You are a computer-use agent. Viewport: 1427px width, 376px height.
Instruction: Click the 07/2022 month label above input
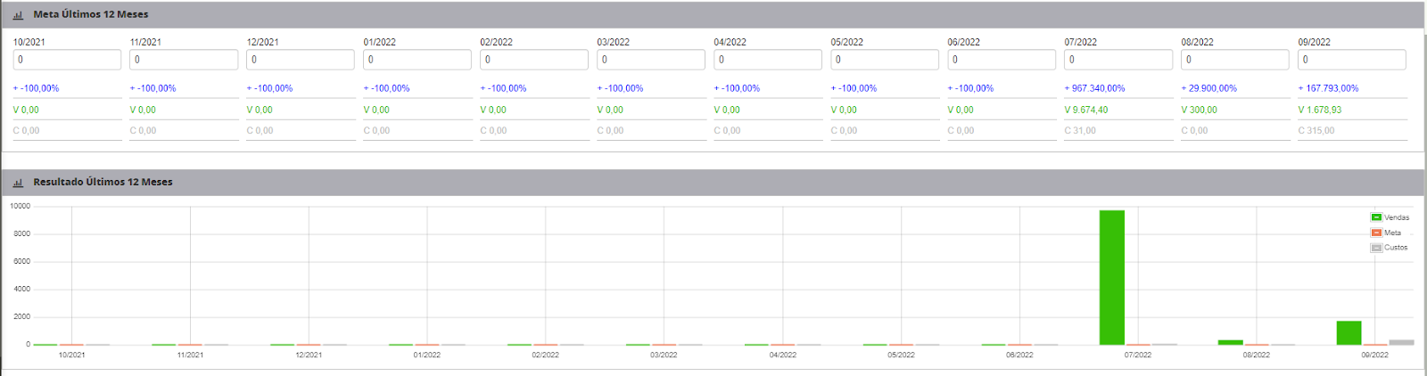(x=1081, y=42)
